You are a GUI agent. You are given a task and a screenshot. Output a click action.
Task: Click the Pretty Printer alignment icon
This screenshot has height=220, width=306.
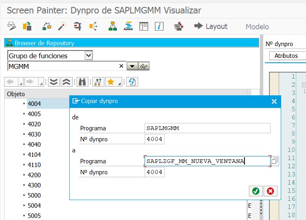click(128, 26)
